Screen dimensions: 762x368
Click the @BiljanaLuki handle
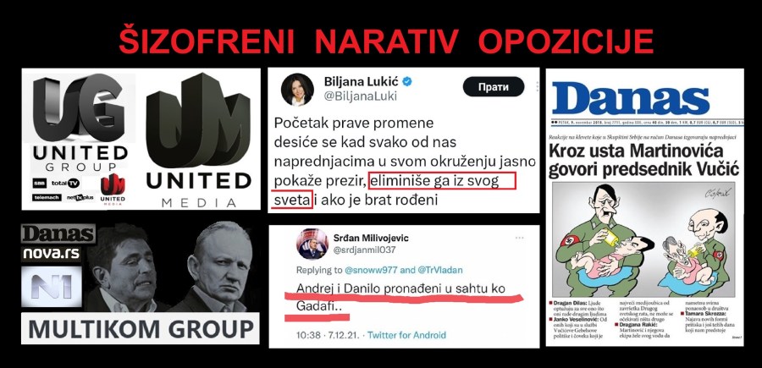coord(361,96)
